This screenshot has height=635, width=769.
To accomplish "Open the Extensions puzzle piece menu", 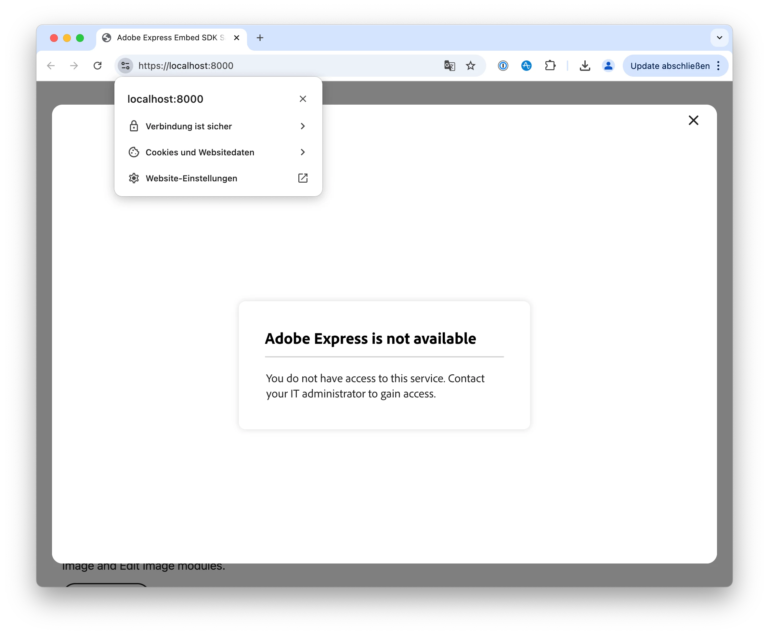I will [x=550, y=66].
